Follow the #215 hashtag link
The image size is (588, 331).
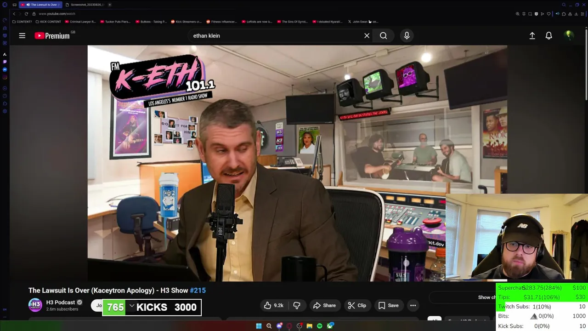[198, 291]
